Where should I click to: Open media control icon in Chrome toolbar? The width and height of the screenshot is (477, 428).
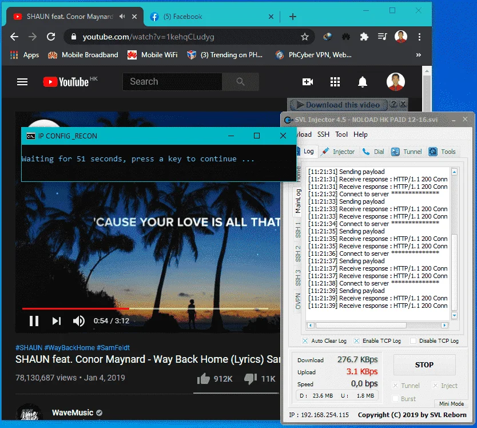click(382, 37)
